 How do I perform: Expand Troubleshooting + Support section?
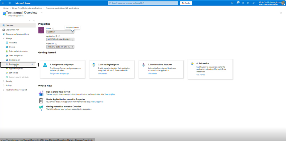click(x=4, y=90)
